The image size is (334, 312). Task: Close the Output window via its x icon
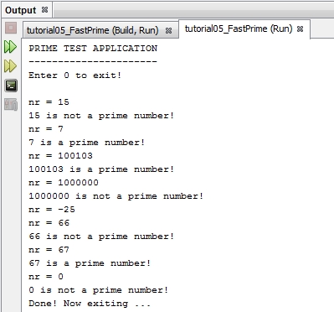44,10
